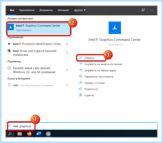Click Открыть to launch the app
This screenshot has height=143, width=163.
click(89, 58)
